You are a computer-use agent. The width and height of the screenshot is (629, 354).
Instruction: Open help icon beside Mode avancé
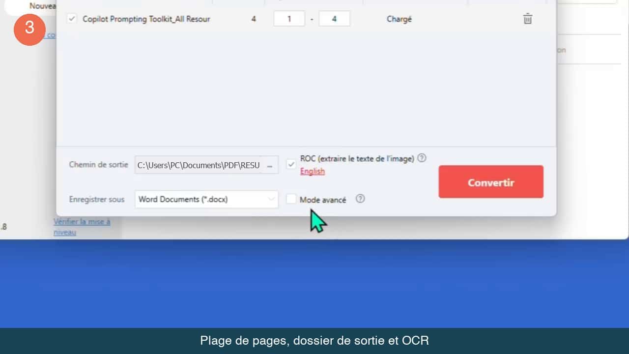click(x=360, y=199)
